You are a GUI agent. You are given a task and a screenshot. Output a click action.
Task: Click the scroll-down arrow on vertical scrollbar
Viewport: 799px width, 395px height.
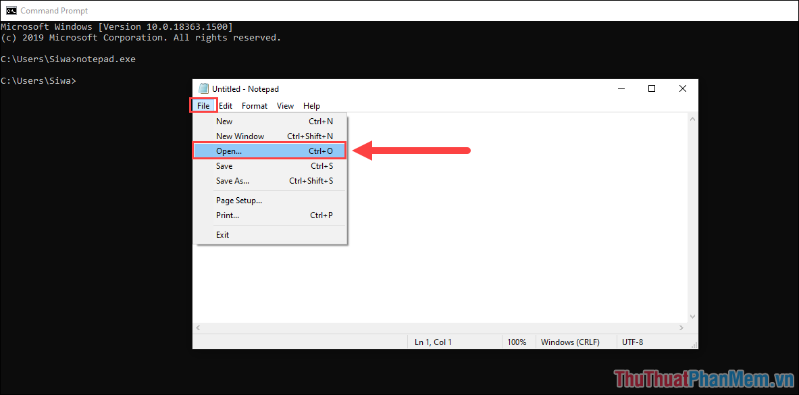click(692, 316)
